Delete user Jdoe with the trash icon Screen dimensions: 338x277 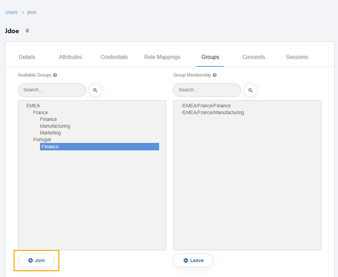click(27, 31)
